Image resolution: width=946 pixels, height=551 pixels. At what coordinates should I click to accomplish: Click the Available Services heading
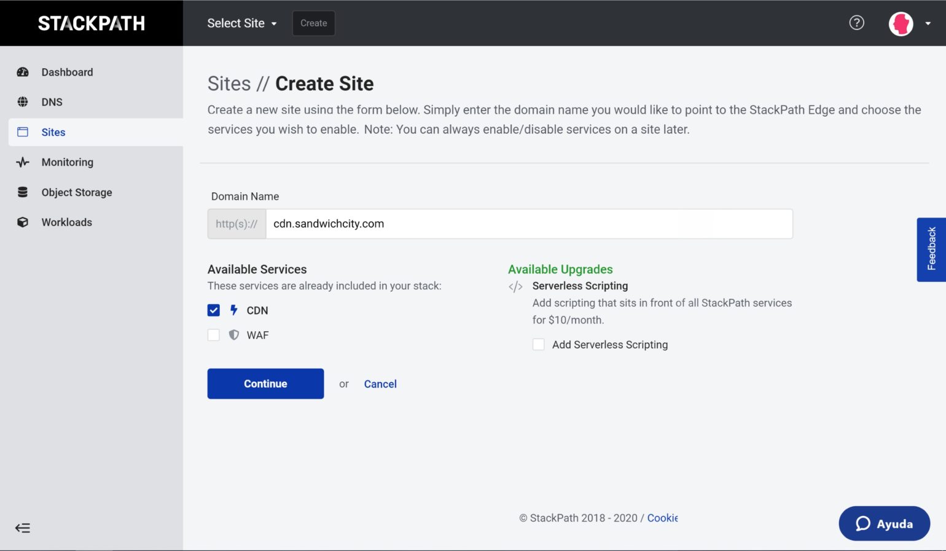click(x=257, y=269)
